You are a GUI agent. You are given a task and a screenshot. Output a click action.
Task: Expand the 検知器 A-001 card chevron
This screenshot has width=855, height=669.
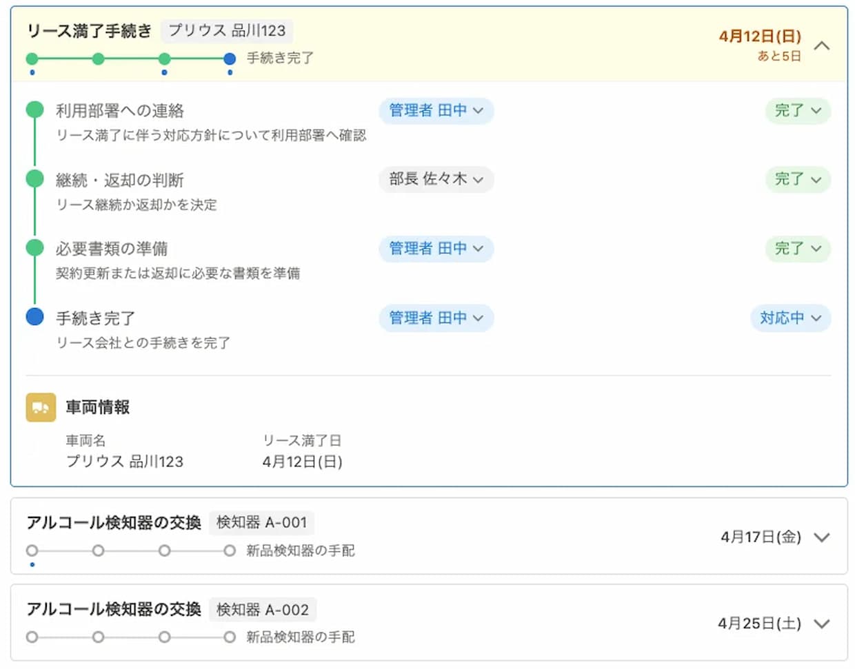[x=821, y=537]
